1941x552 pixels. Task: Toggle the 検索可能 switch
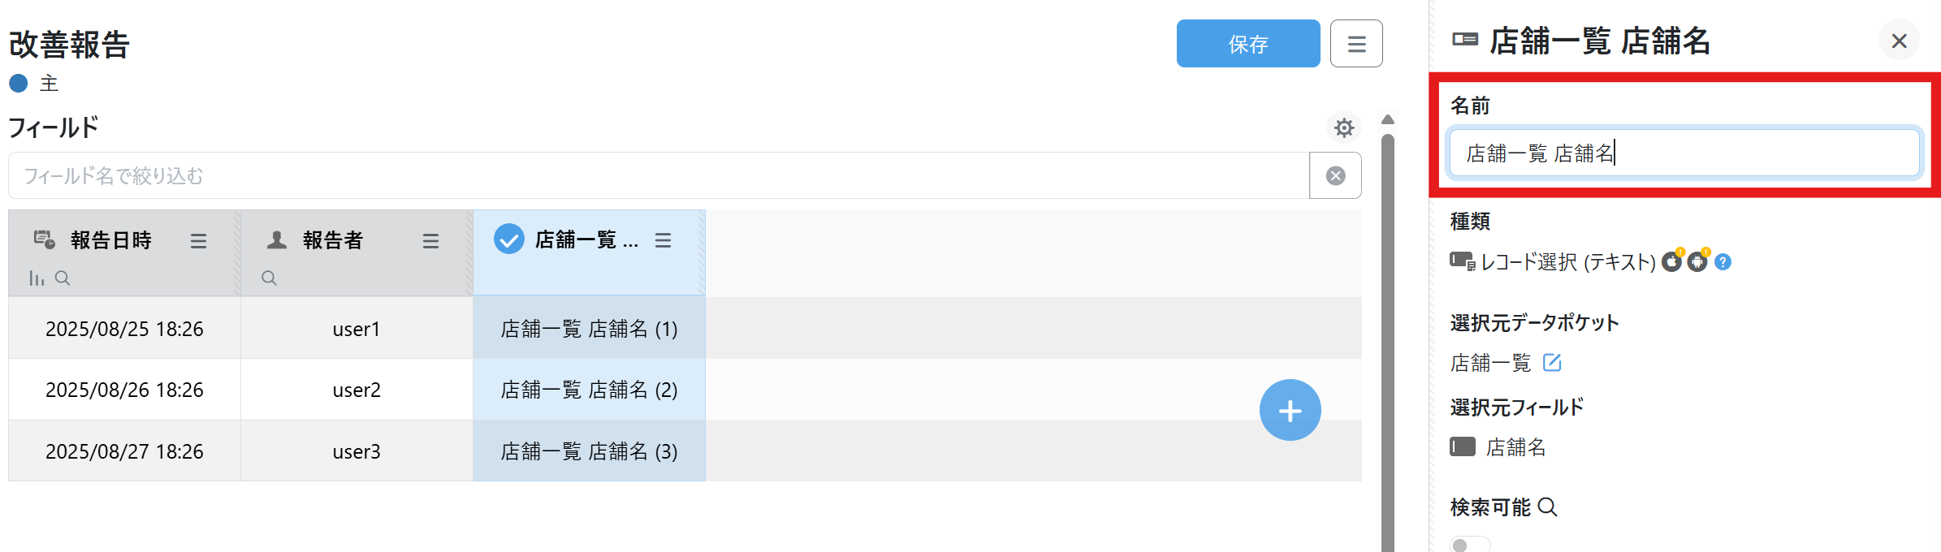pos(1469,544)
